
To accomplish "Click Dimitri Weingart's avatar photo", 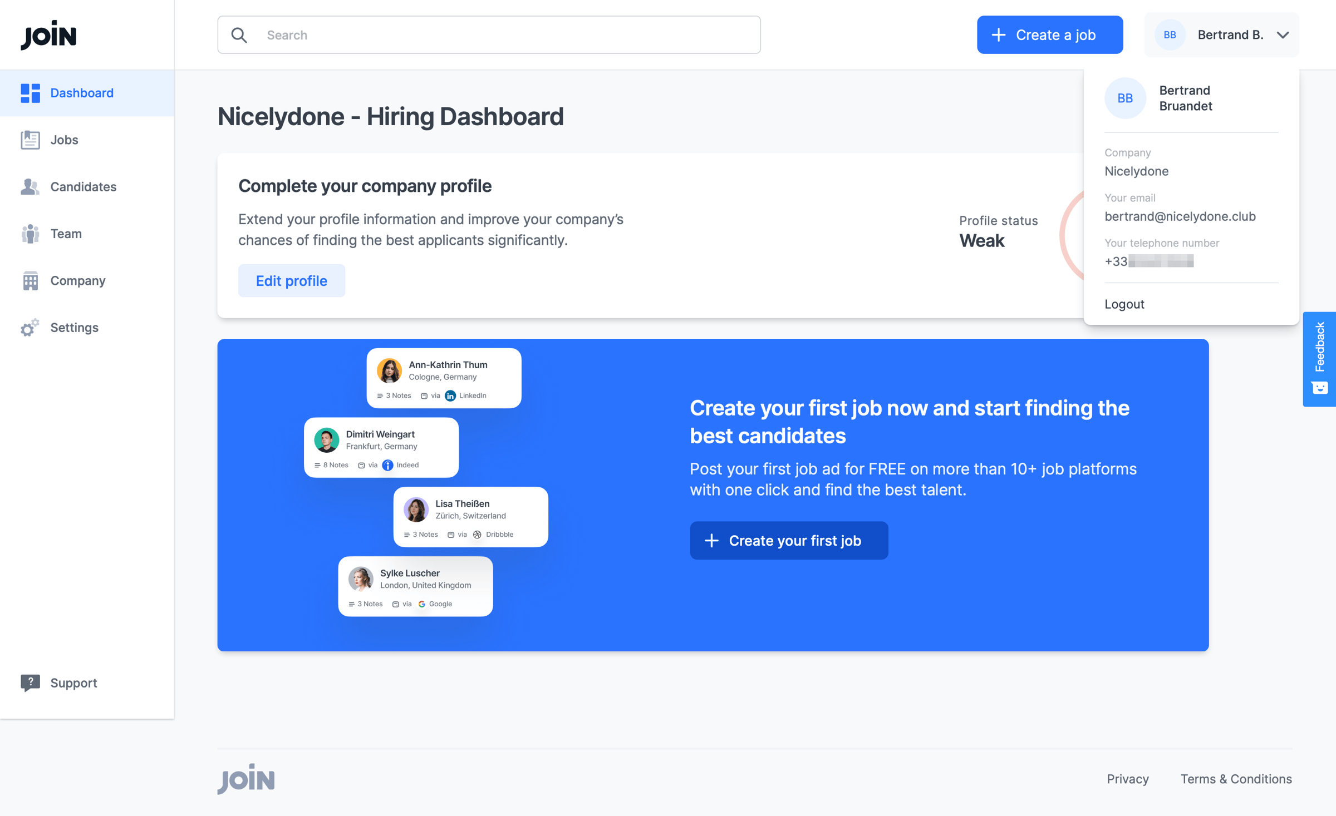I will 327,440.
